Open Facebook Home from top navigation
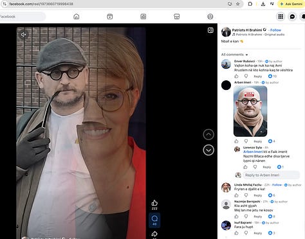The width and height of the screenshot is (305, 239). pos(77,17)
